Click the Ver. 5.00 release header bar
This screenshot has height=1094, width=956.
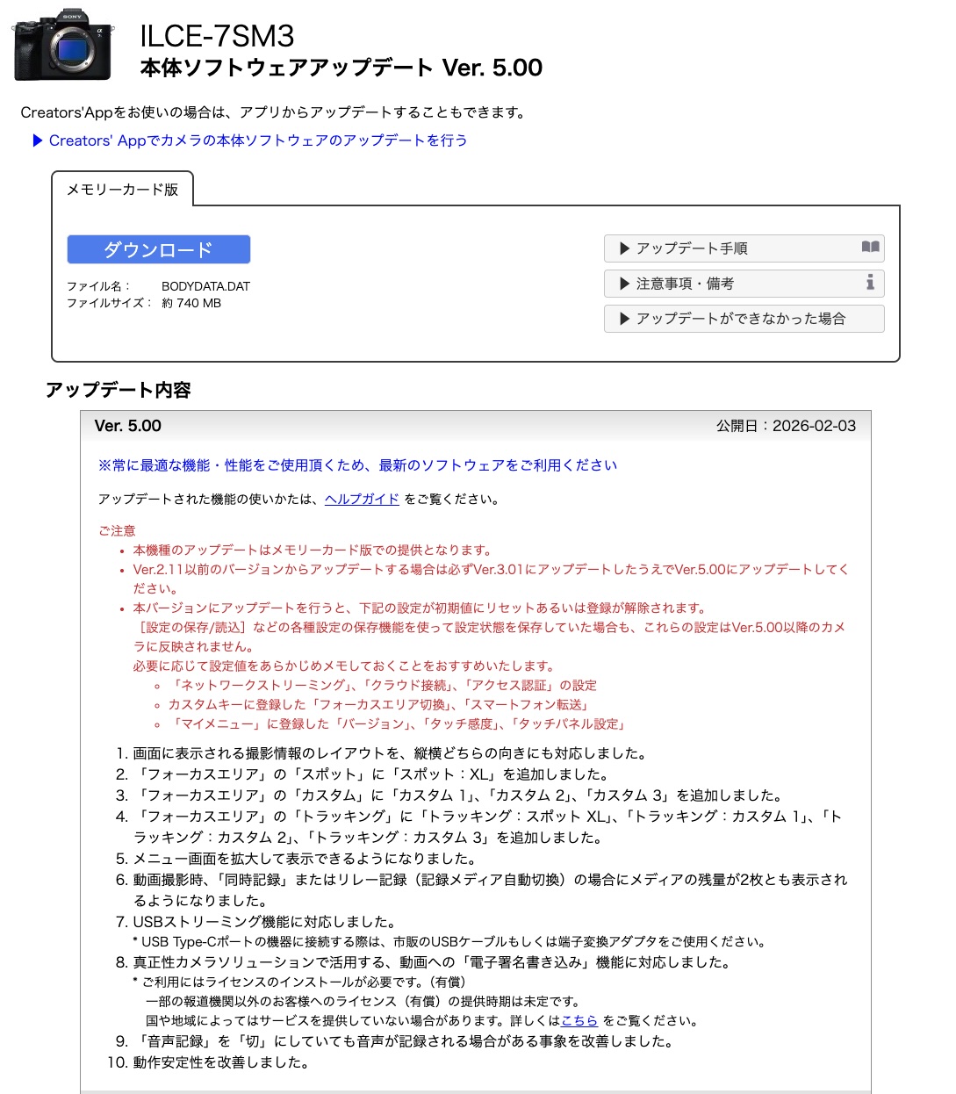(x=476, y=426)
